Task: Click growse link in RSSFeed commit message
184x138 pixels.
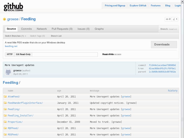Action: pos(126,134)
